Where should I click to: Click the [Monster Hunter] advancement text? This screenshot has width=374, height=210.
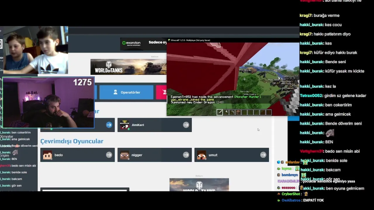(247, 97)
